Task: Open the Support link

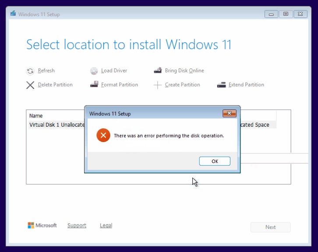Action: pyautogui.click(x=77, y=225)
